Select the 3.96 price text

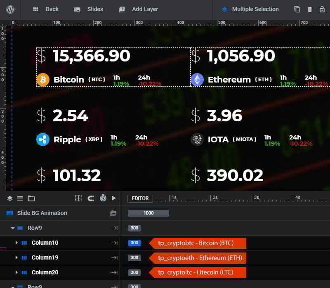click(x=224, y=116)
